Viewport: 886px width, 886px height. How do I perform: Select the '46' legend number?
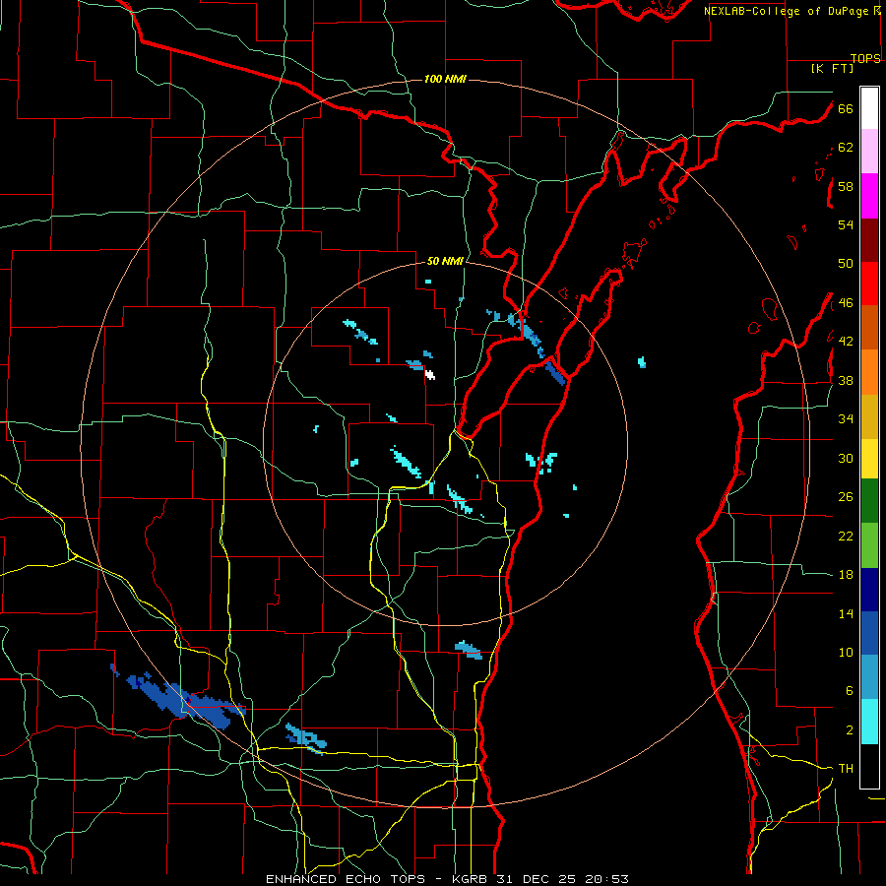click(846, 303)
